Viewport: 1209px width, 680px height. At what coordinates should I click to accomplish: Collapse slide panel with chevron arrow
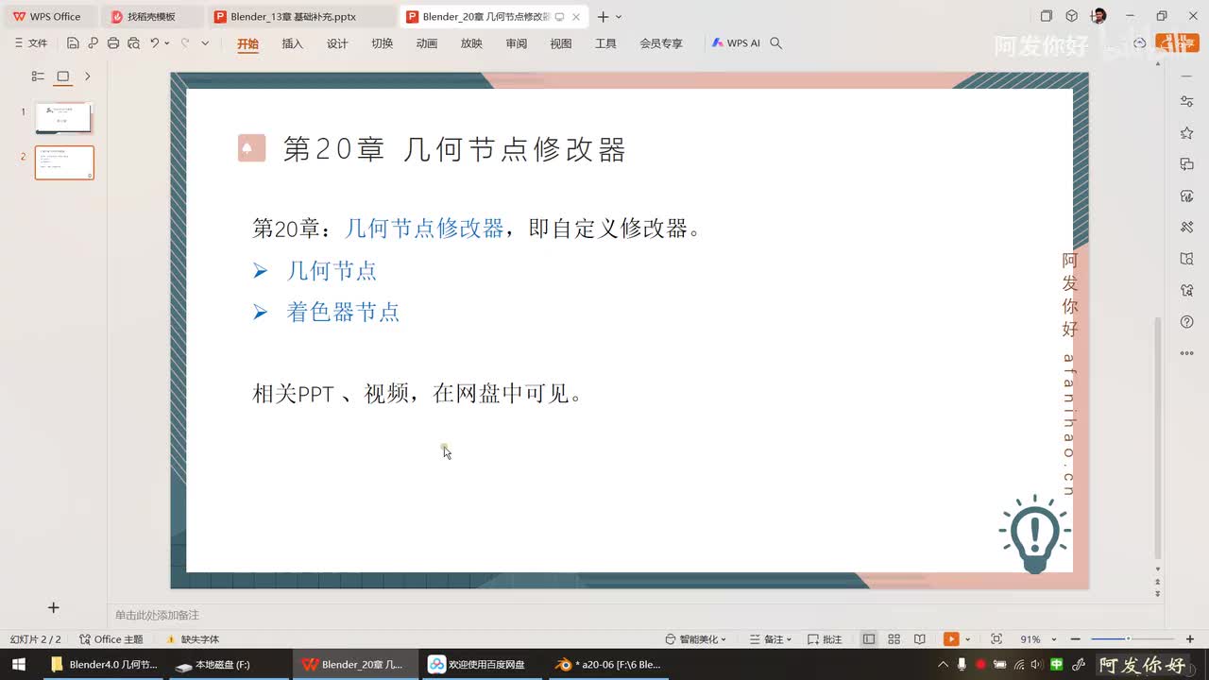88,76
